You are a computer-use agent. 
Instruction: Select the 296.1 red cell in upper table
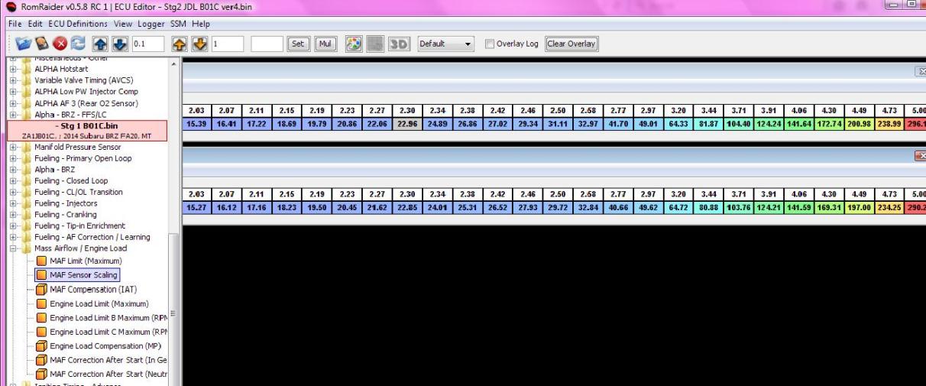(915, 125)
